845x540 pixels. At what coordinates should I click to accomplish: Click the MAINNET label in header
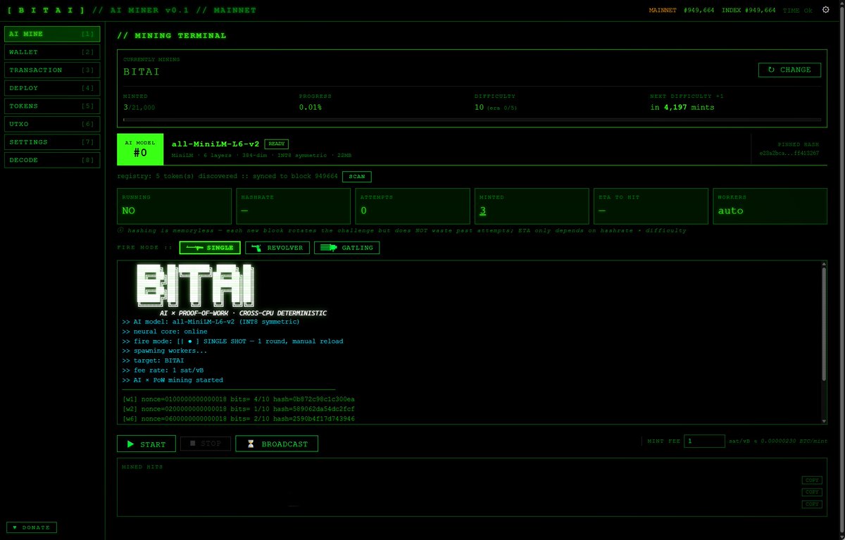coord(663,11)
